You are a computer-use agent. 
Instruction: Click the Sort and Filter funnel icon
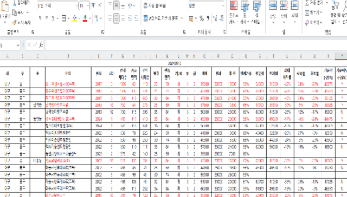[335, 5]
